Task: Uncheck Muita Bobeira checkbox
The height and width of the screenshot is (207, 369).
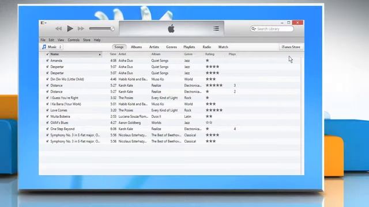Action: [47, 117]
